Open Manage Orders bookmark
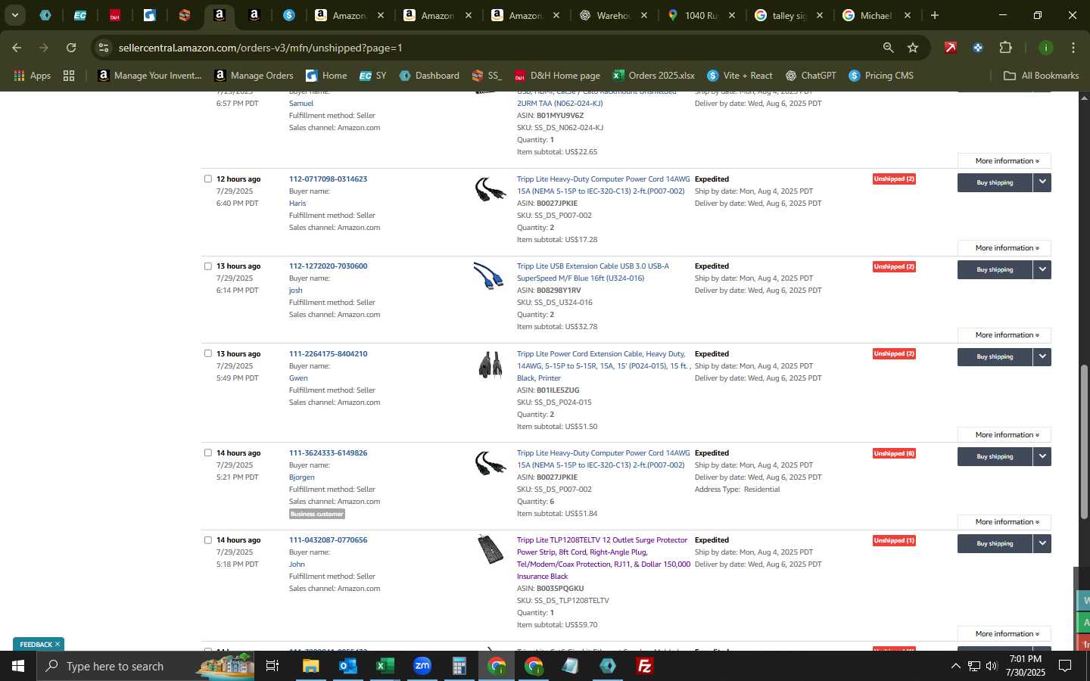Image resolution: width=1090 pixels, height=681 pixels. pos(254,76)
